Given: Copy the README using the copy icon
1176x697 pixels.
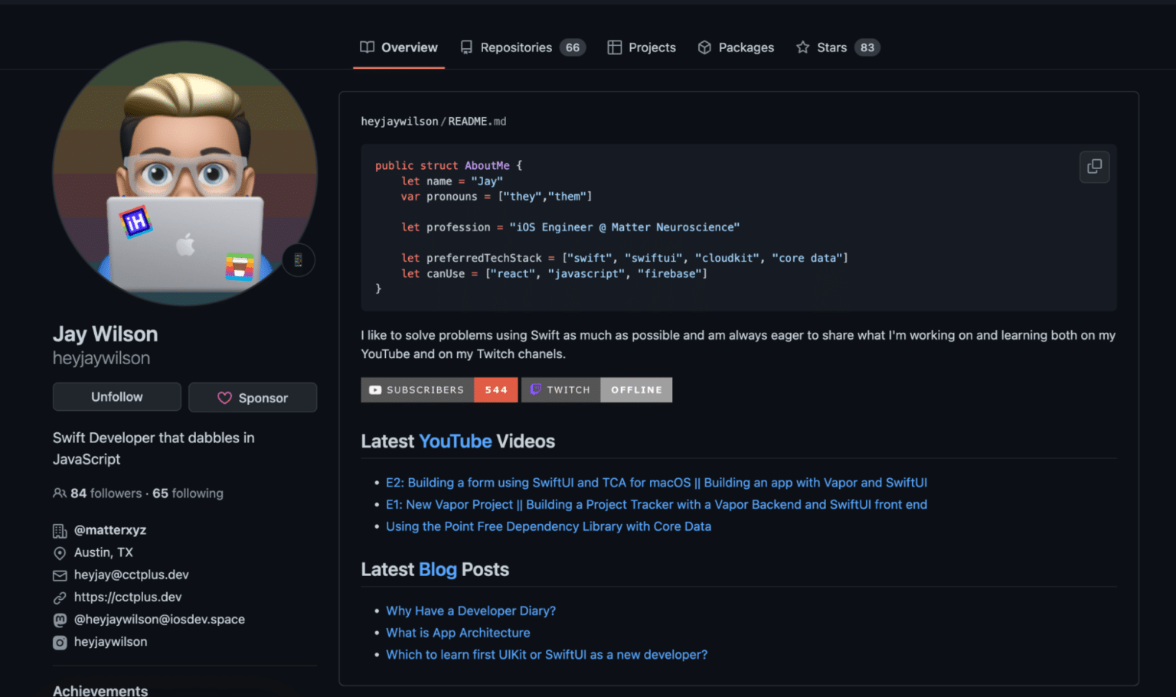Looking at the screenshot, I should pyautogui.click(x=1094, y=167).
